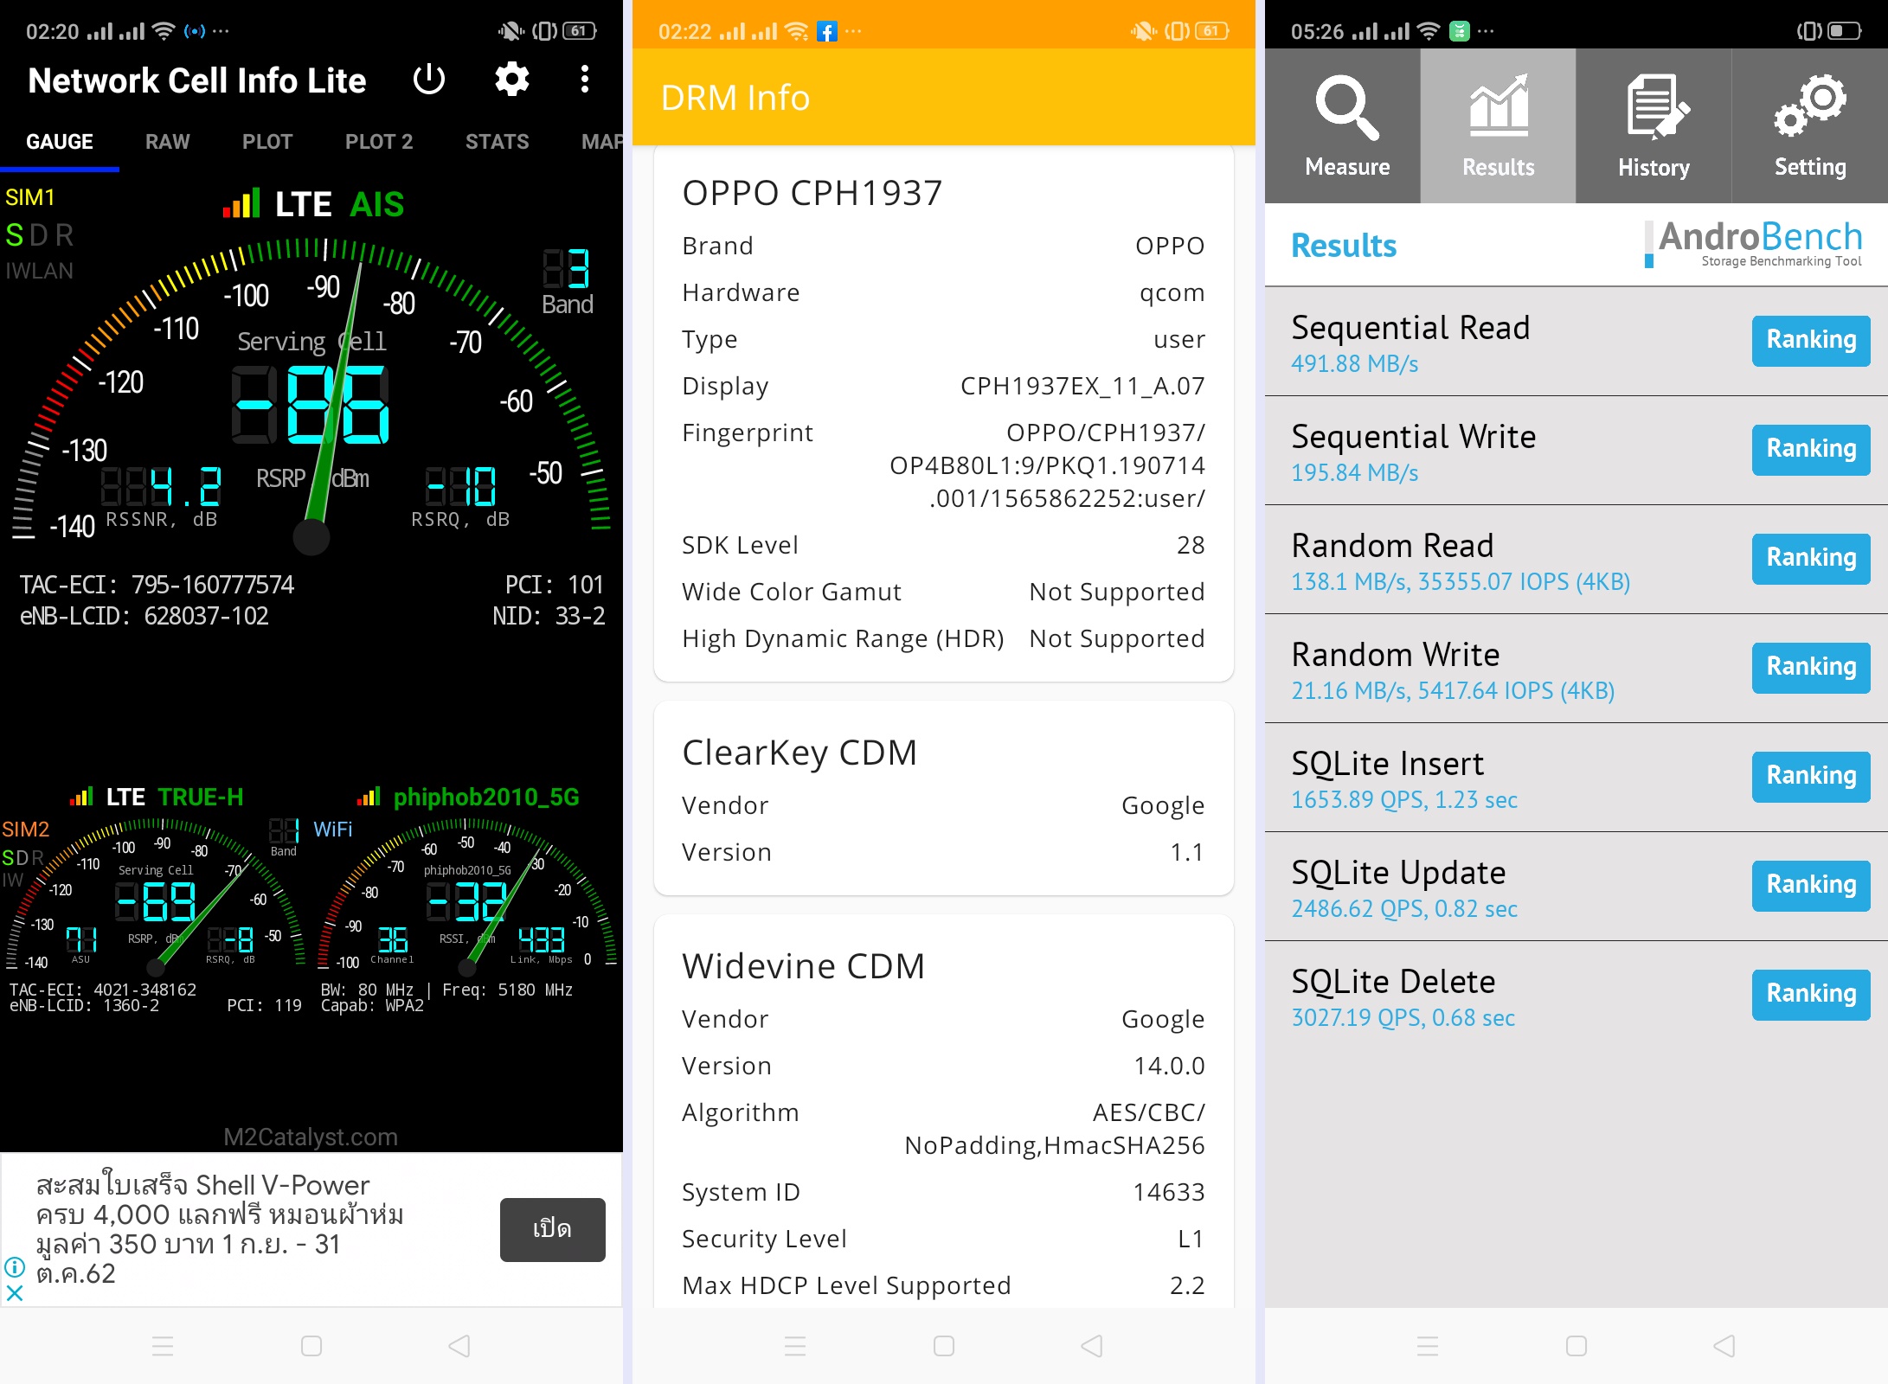
Task: Tap back button in Network Cell Info screen
Action: point(459,1346)
